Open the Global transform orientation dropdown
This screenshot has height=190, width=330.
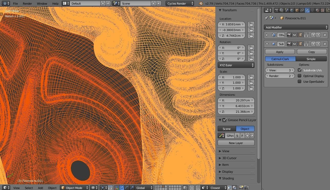point(144,188)
